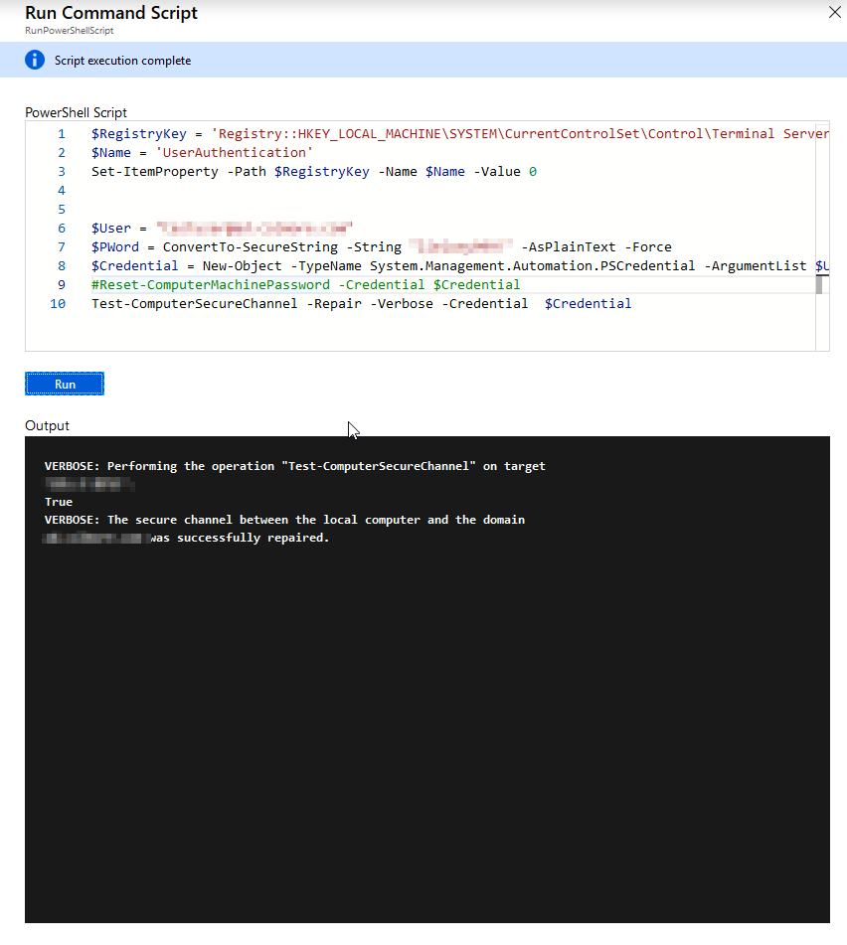847x945 pixels.
Task: Click the Run Command Script dialog title
Action: 110,13
